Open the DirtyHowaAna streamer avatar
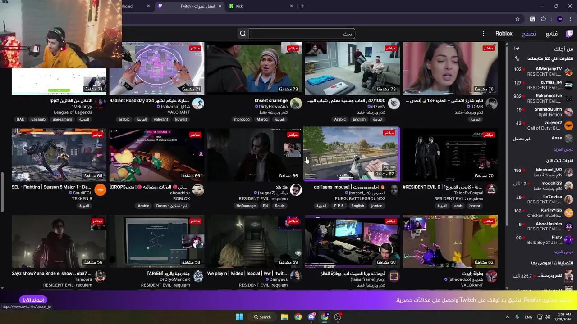This screenshot has height=324, width=577. click(296, 103)
